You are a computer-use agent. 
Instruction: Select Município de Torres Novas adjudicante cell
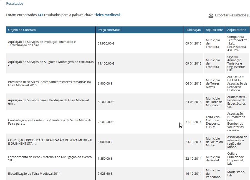[x=213, y=83]
